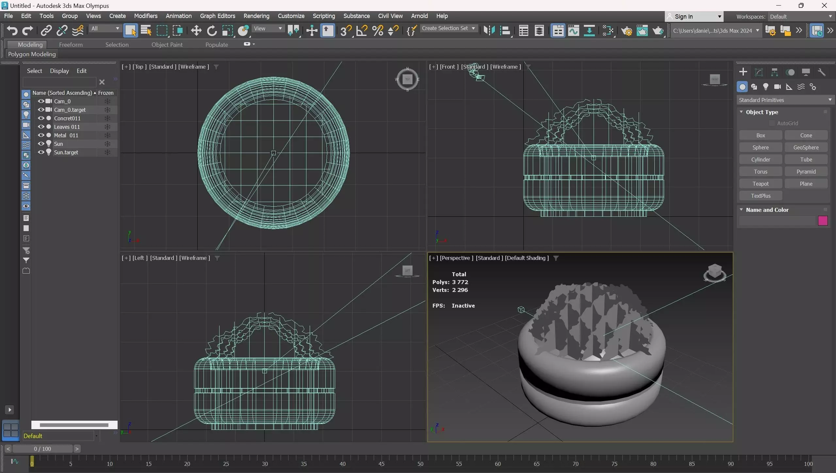
Task: Click the Cylinder primitive button
Action: pyautogui.click(x=760, y=160)
